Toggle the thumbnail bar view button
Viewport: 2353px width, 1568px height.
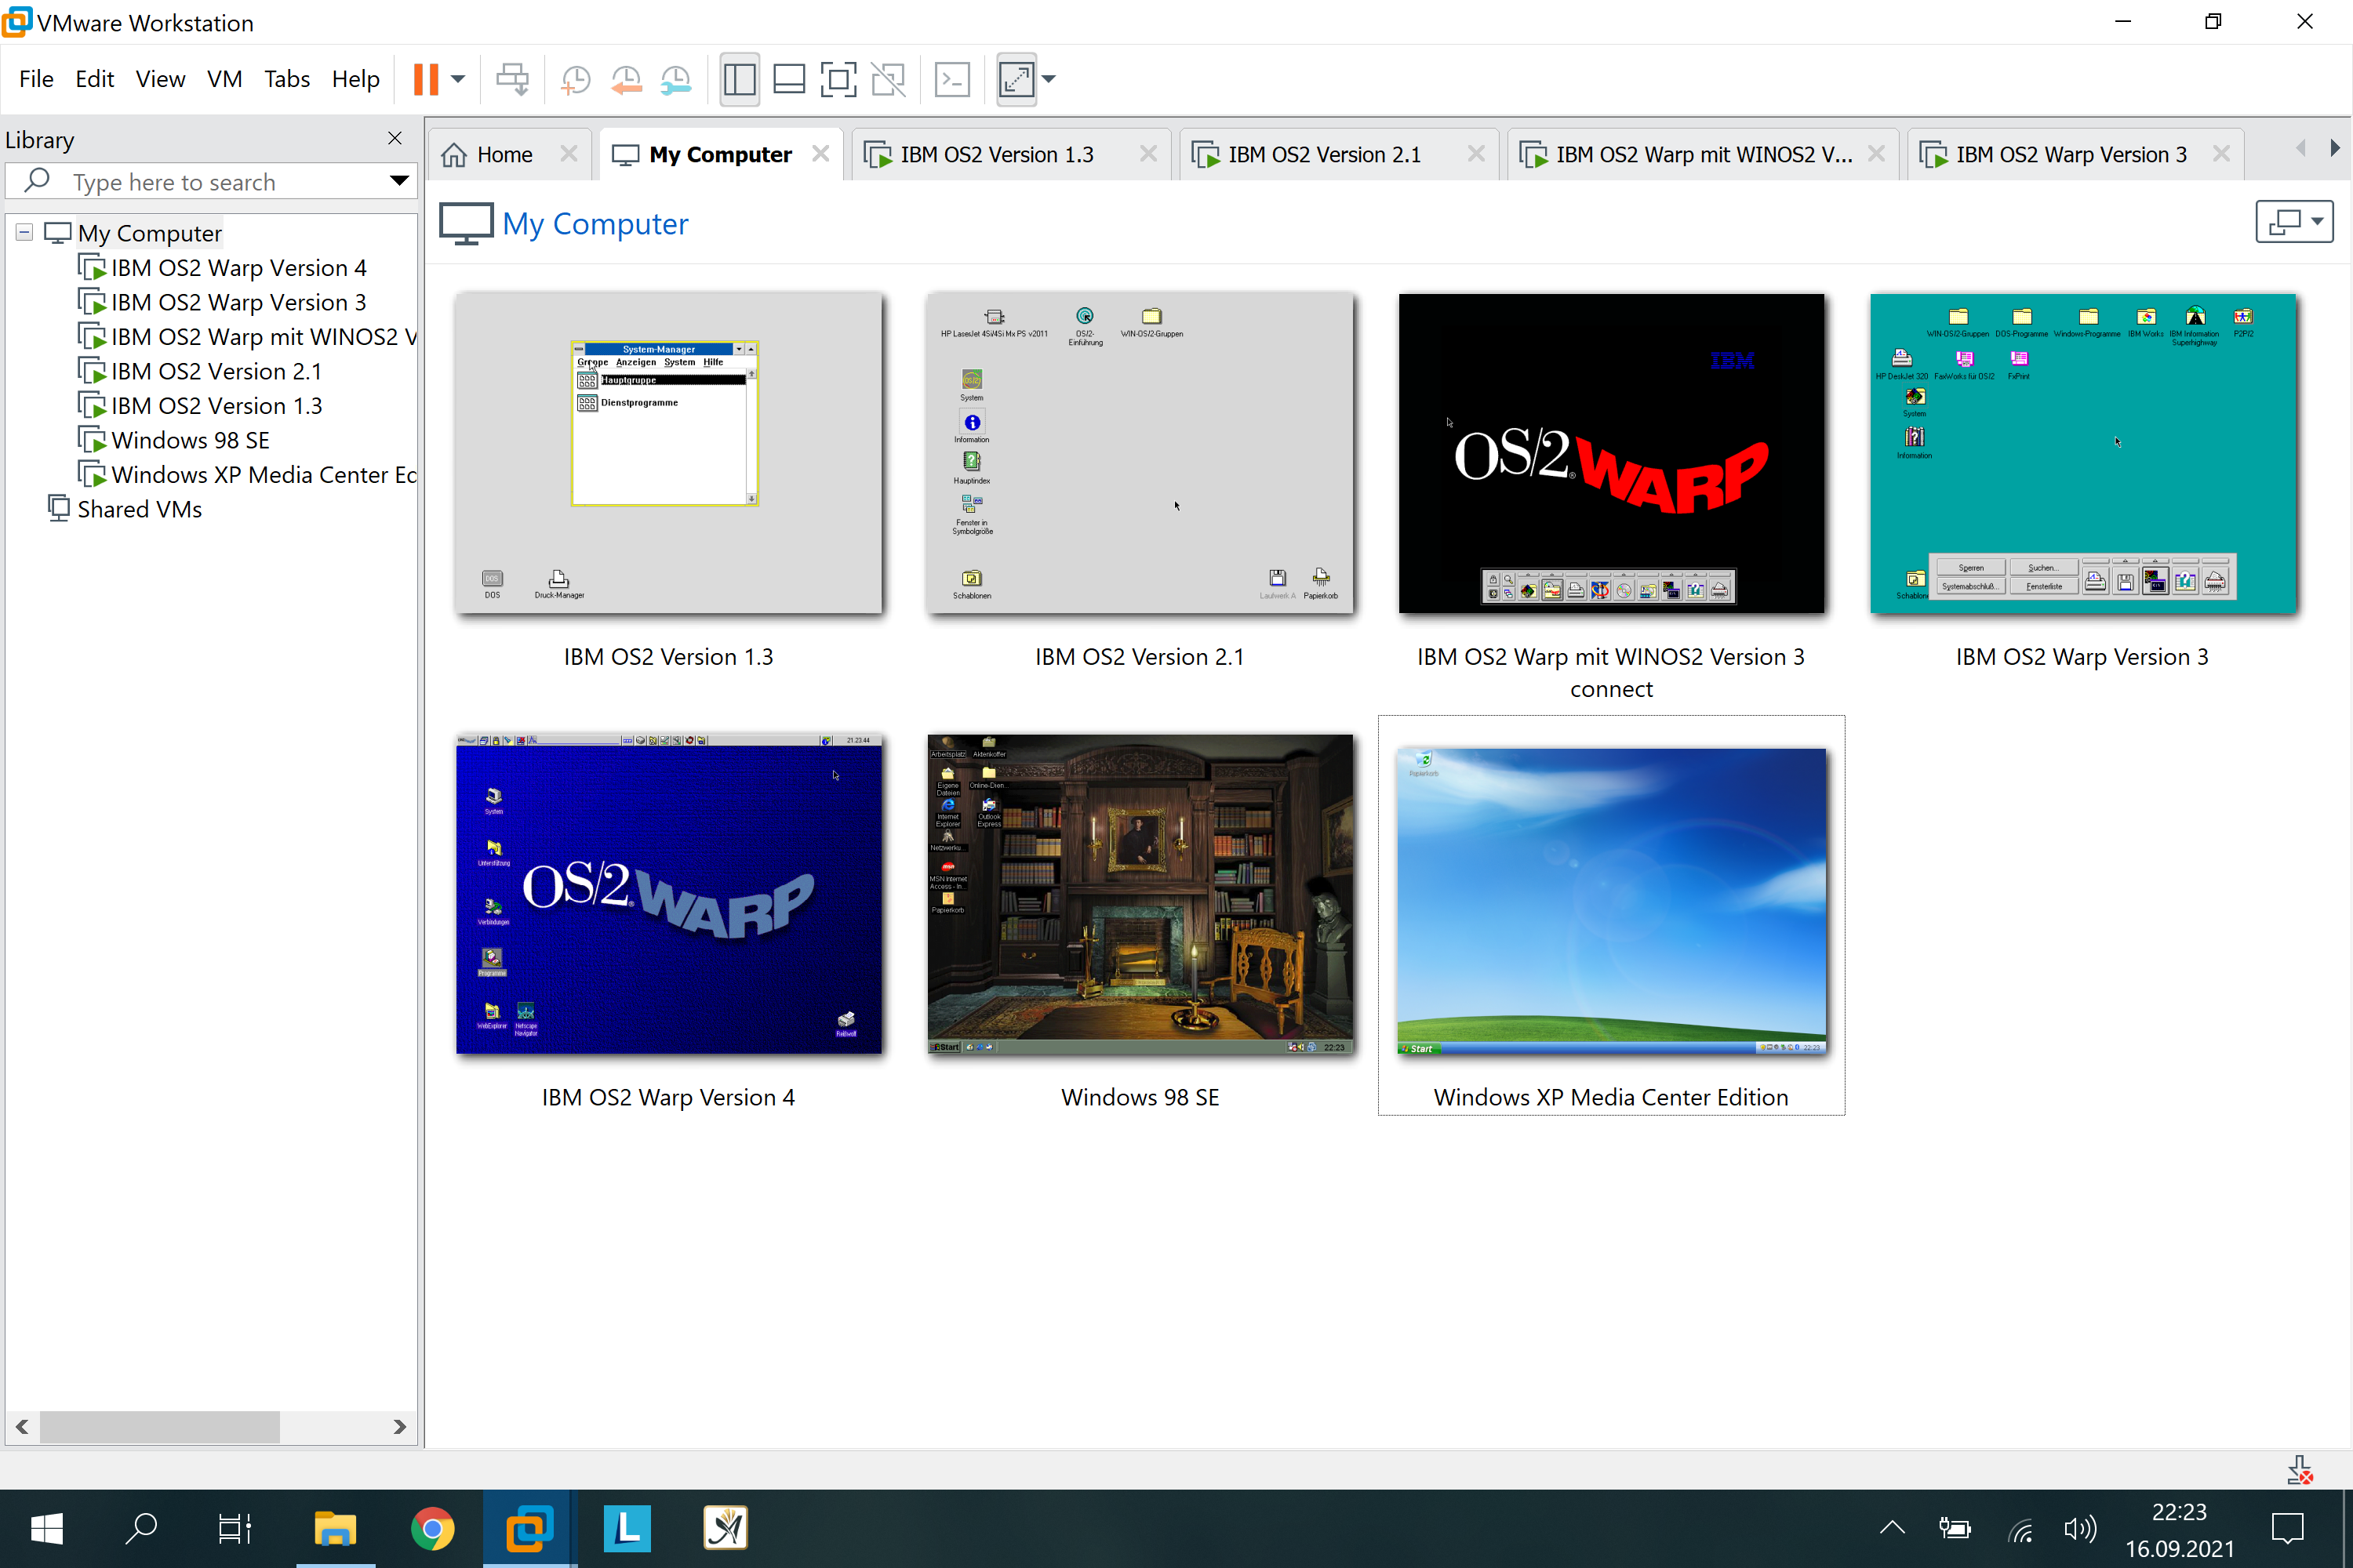coord(789,79)
